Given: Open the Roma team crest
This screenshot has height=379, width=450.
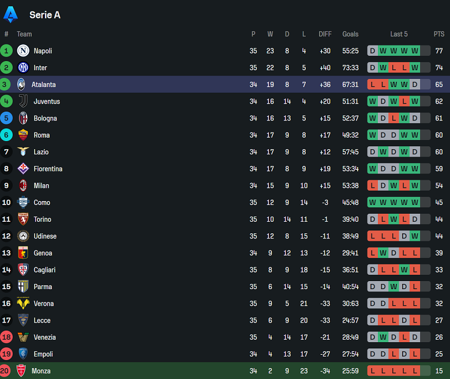Looking at the screenshot, I should pyautogui.click(x=23, y=135).
